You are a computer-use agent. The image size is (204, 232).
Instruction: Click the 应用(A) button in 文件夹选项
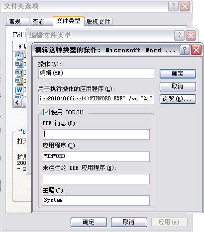coord(169,222)
